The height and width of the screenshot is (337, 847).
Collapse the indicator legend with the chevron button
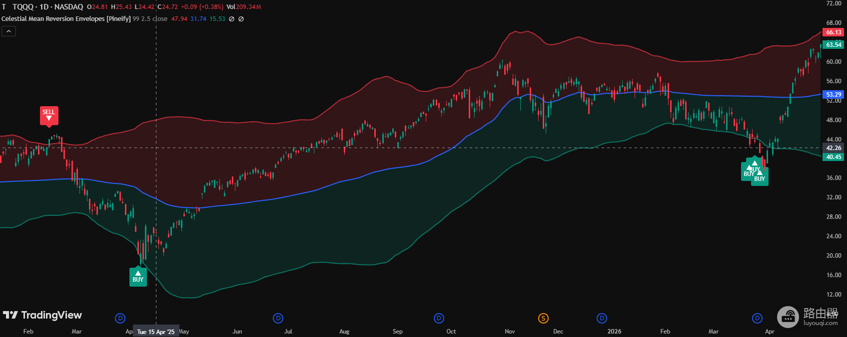8,31
